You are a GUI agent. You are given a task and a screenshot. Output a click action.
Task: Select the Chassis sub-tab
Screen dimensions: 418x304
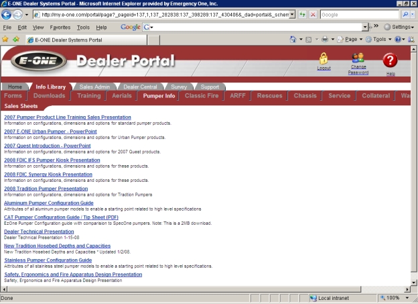[305, 96]
